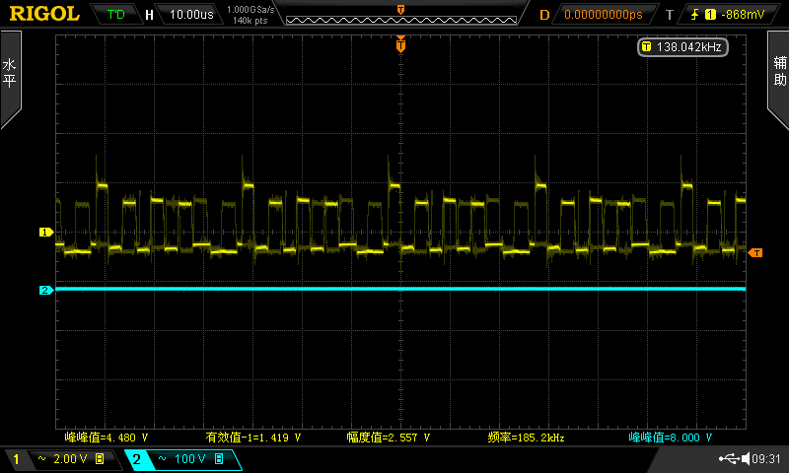Click the T trigger label in top bar
Viewport: 789px width, 473px height.
(x=670, y=15)
